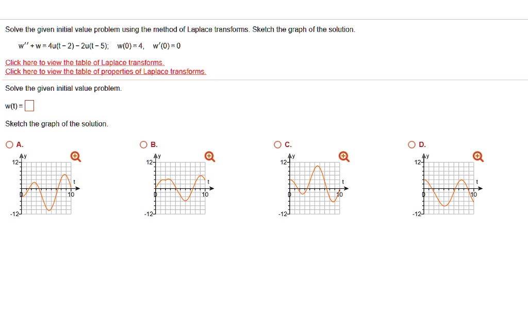Click the zoom magnifier for graph A

(75, 156)
